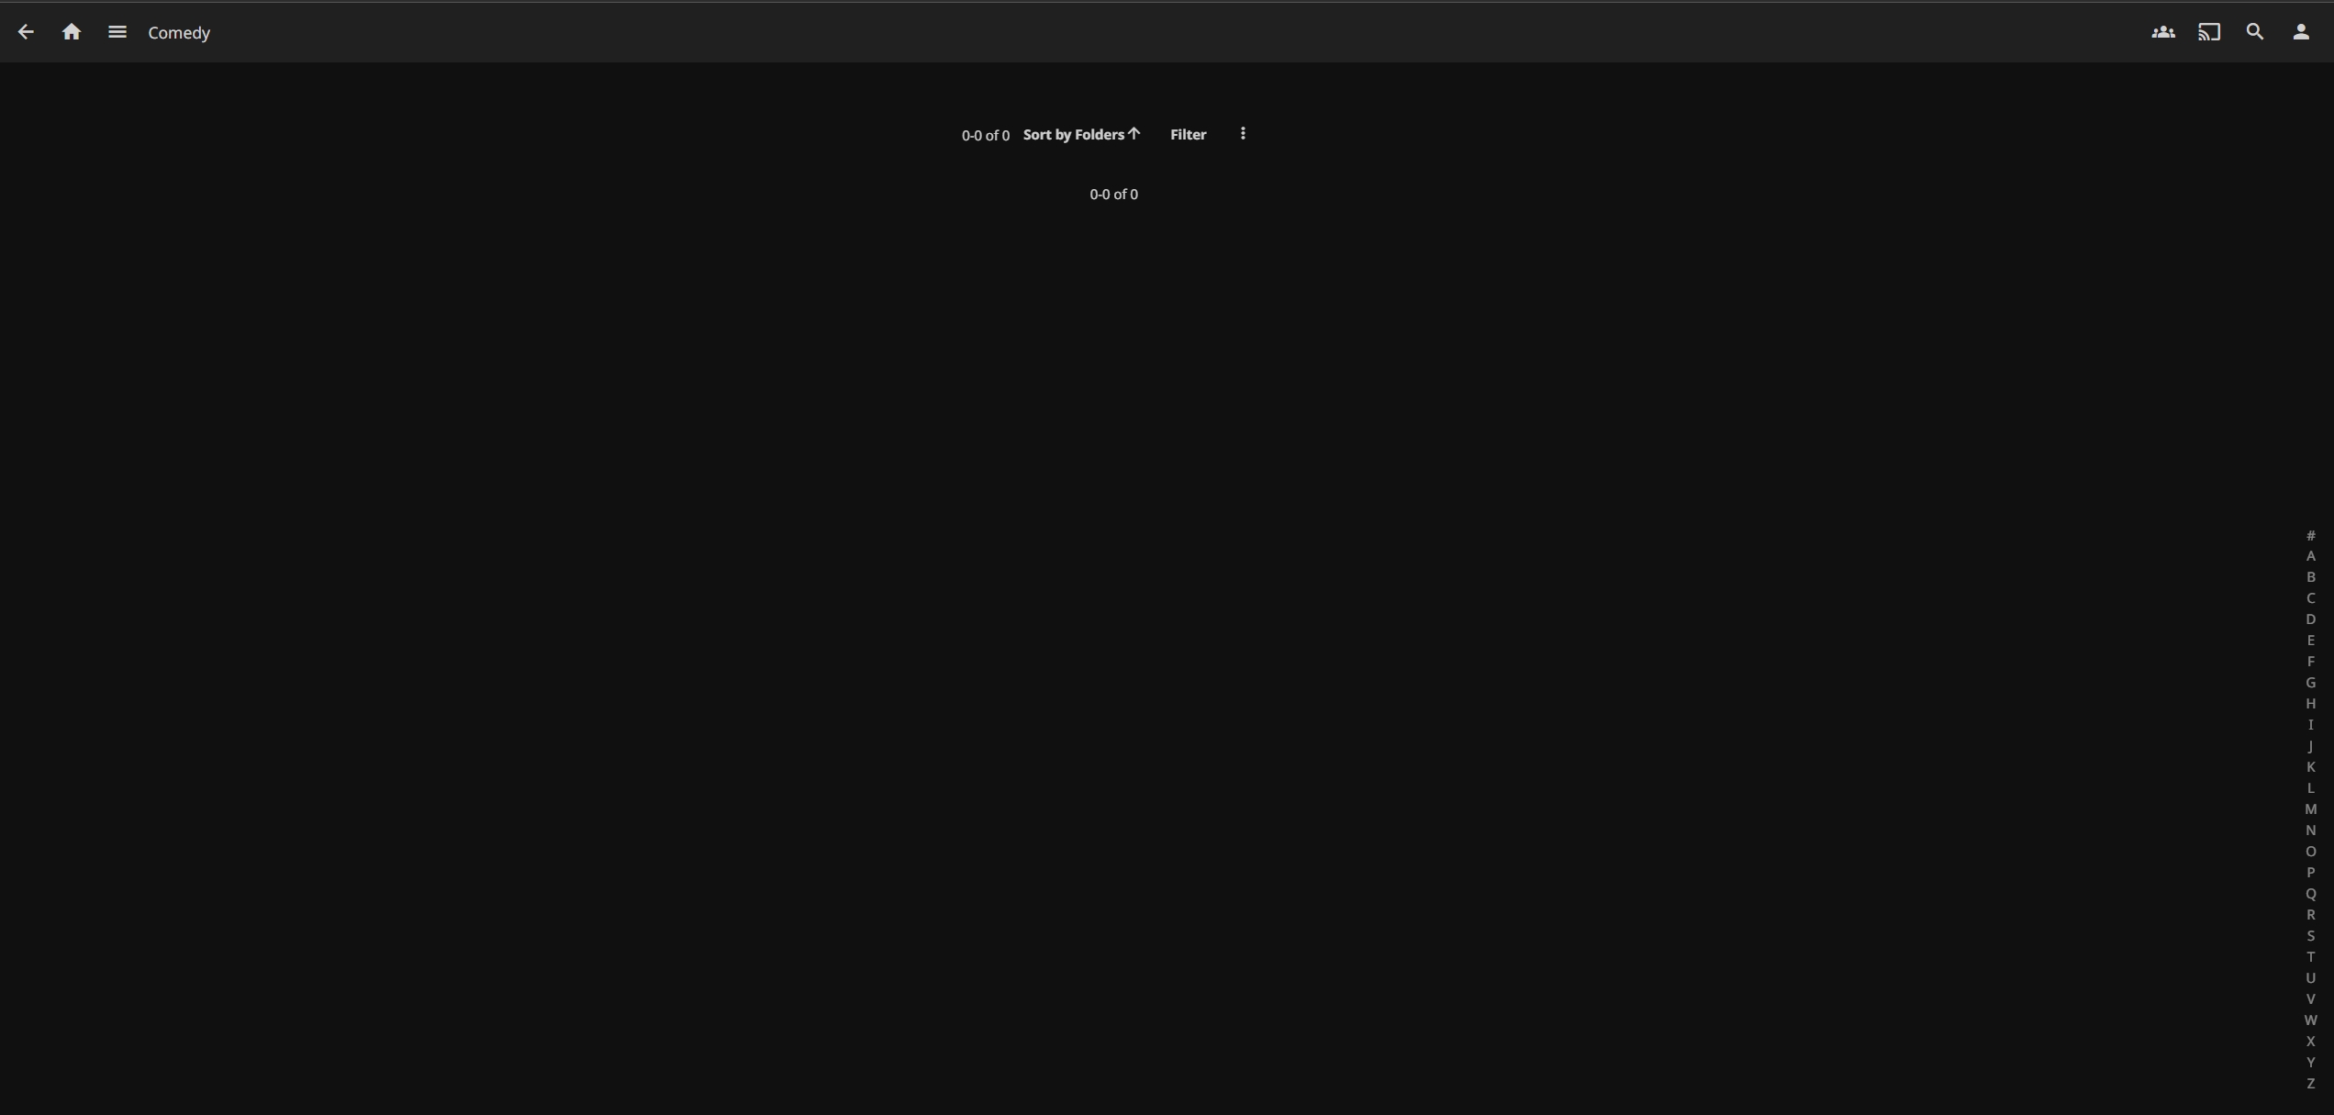The width and height of the screenshot is (2334, 1115).
Task: Open Sort by Folders dropdown
Action: click(x=1081, y=134)
